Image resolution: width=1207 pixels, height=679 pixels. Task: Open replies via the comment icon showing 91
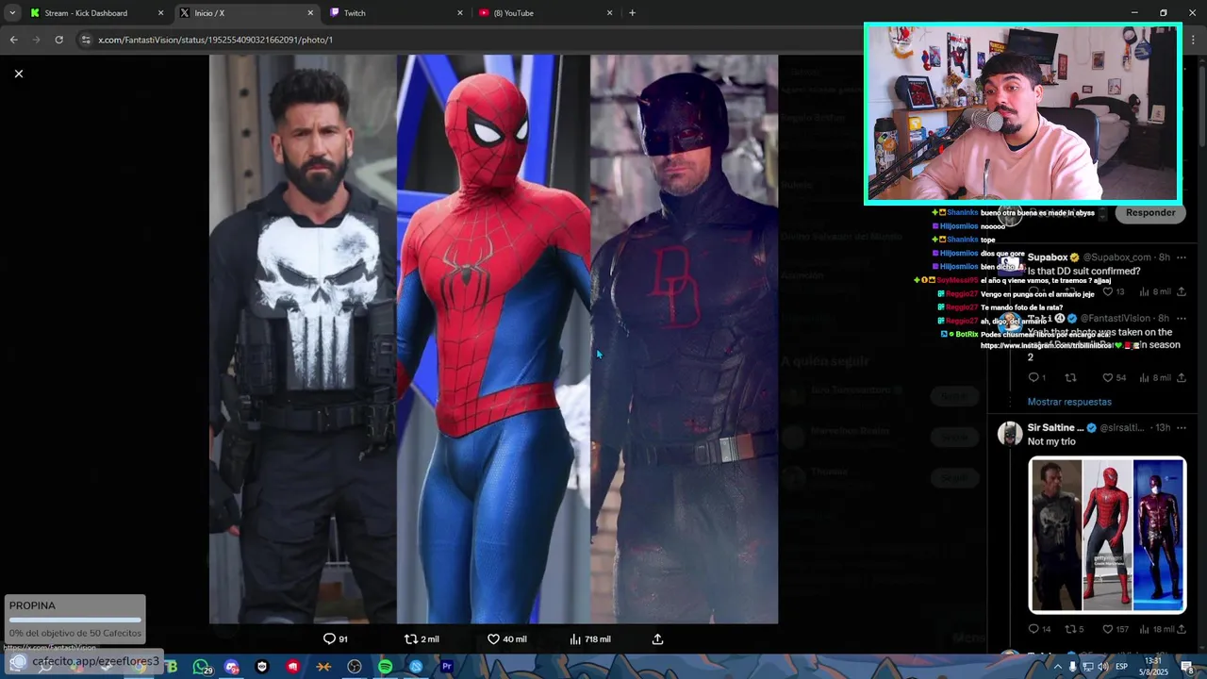(x=336, y=639)
